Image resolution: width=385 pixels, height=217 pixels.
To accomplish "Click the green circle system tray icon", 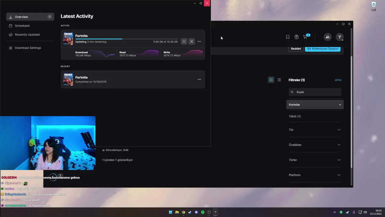I will click(341, 212).
